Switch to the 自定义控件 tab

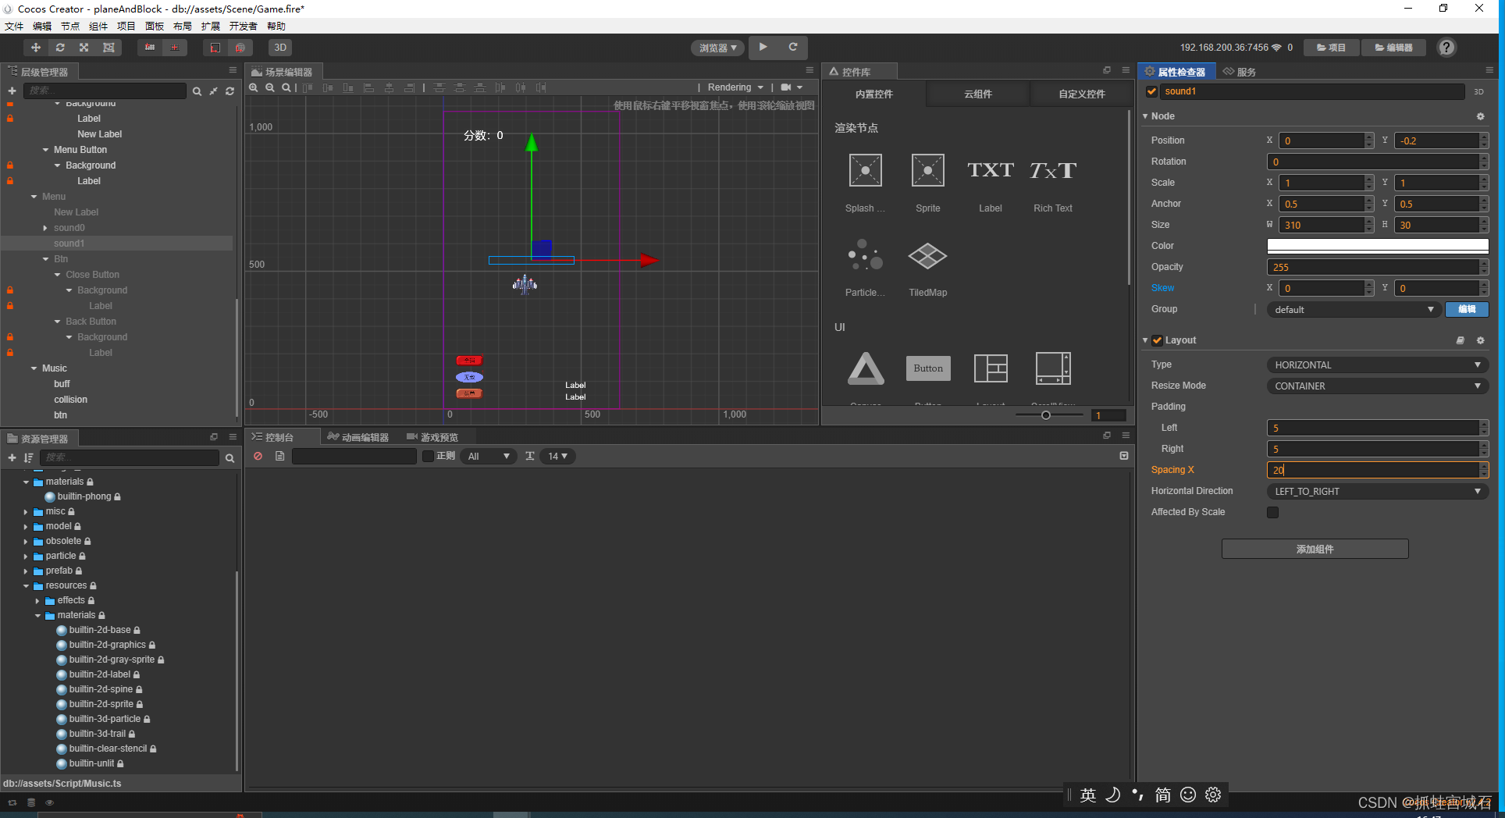[1082, 94]
